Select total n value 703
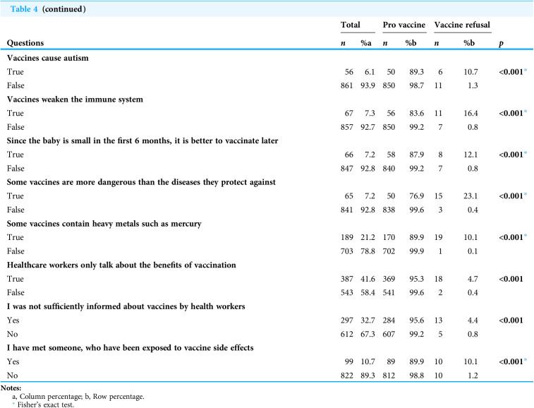 [x=346, y=251]
